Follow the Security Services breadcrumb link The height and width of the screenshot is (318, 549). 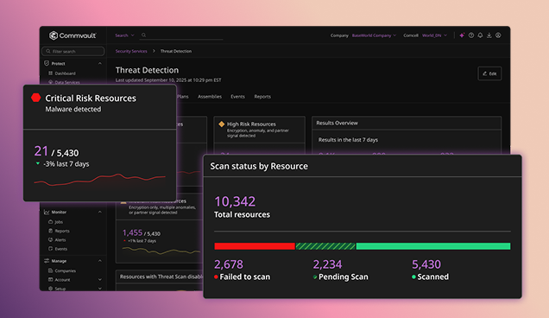[x=131, y=51]
